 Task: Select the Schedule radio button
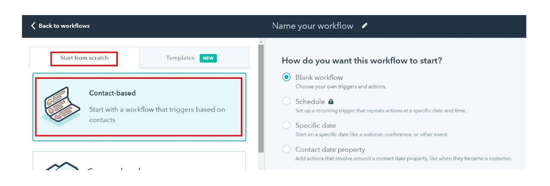286,102
